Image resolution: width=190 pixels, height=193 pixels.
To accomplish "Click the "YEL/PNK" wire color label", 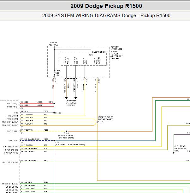I will point(28,130).
